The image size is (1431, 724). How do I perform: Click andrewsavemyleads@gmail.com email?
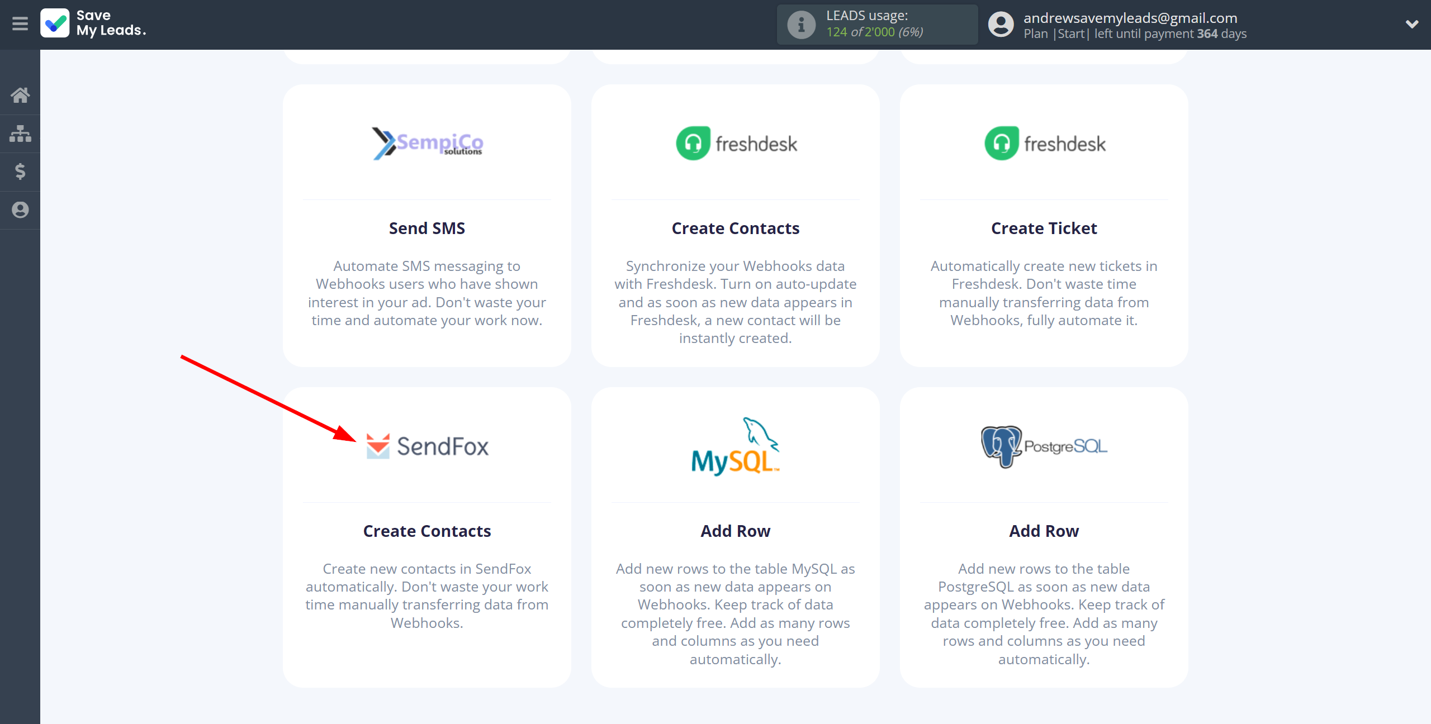[1130, 18]
